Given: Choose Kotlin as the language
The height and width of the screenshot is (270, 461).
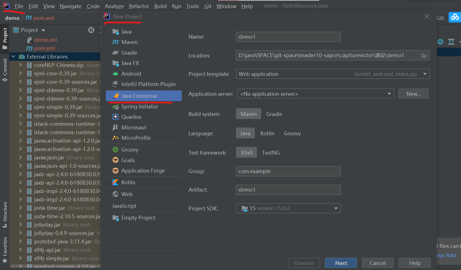Looking at the screenshot, I should point(267,133).
